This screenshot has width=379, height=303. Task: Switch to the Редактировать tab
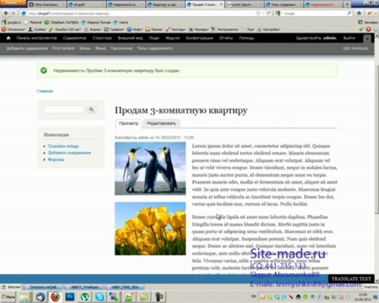pos(161,123)
